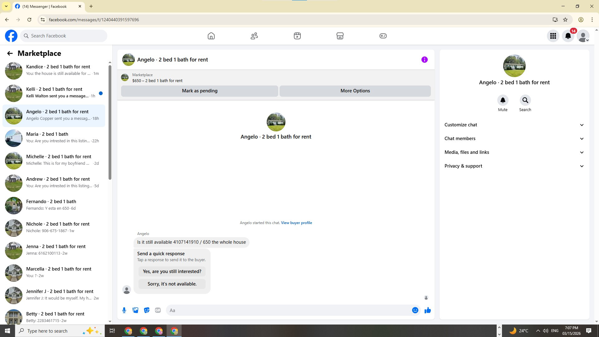Click the taskbar clock showing 7:07 PM
Viewport: 599px width, 337px height.
click(572, 331)
